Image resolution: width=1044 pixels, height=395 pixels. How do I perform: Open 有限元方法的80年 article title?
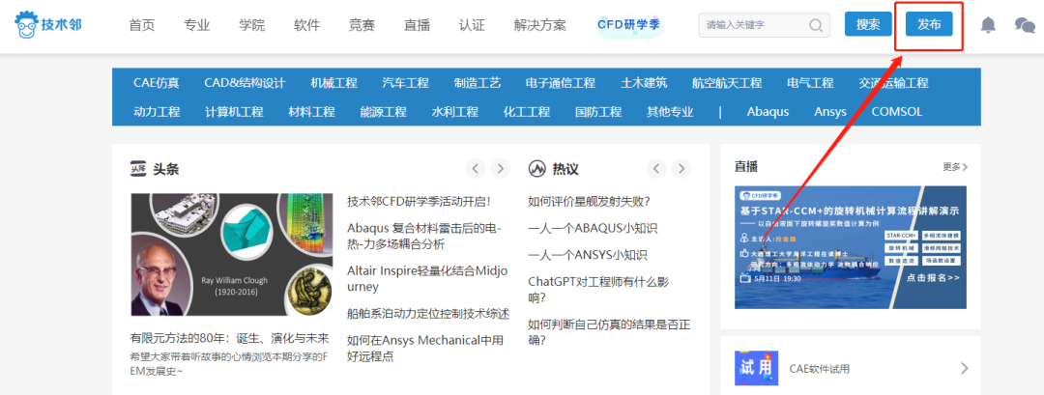point(230,337)
